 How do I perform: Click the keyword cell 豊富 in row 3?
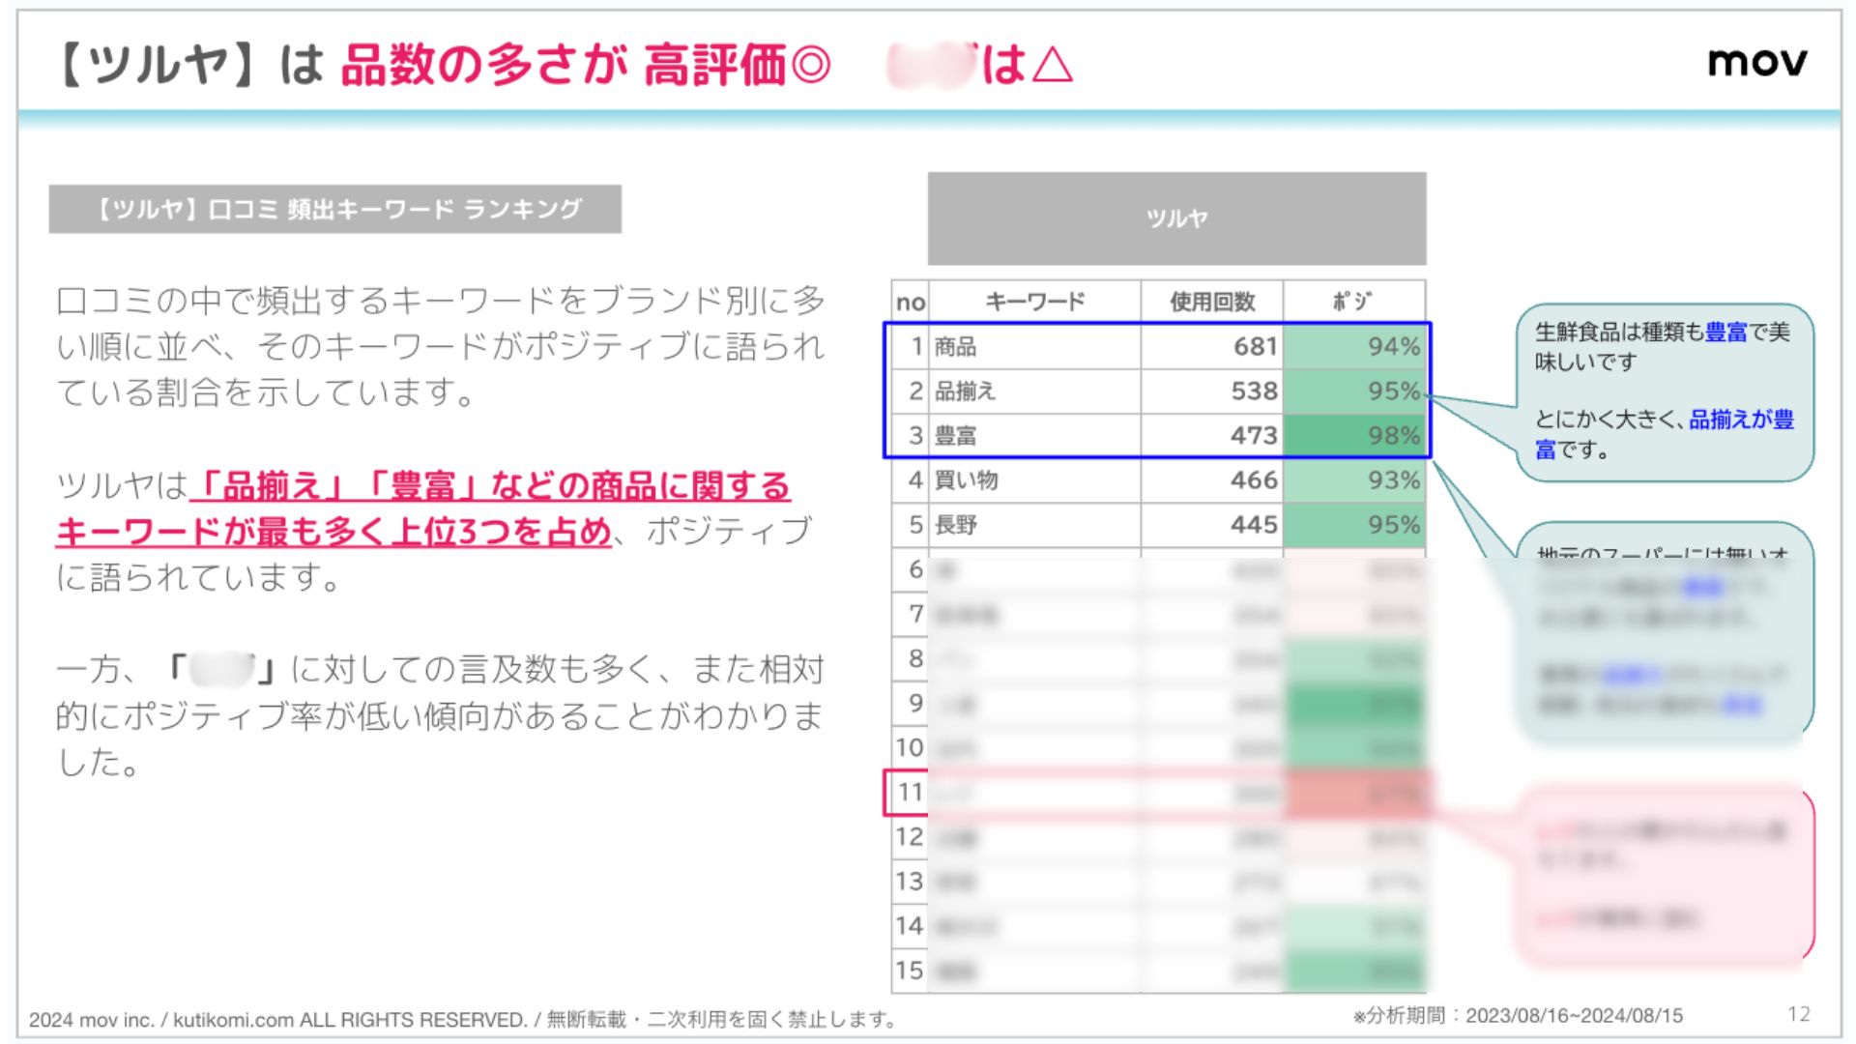1034,435
